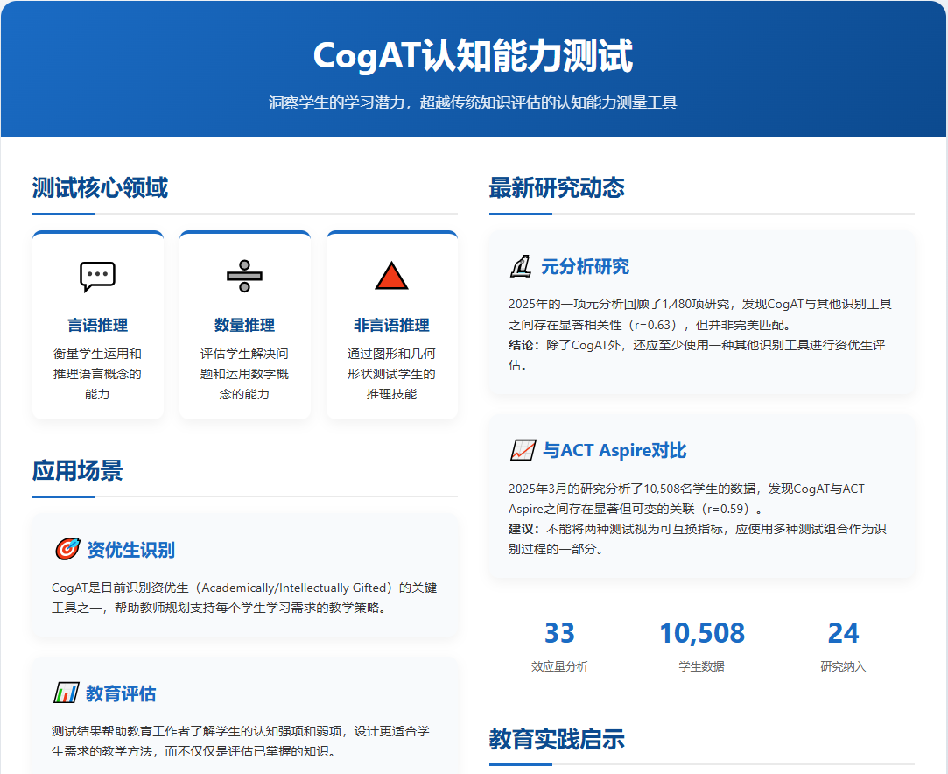Click the red triangle icon above 非言语推理
Screen dimensions: 948x774
coord(391,276)
